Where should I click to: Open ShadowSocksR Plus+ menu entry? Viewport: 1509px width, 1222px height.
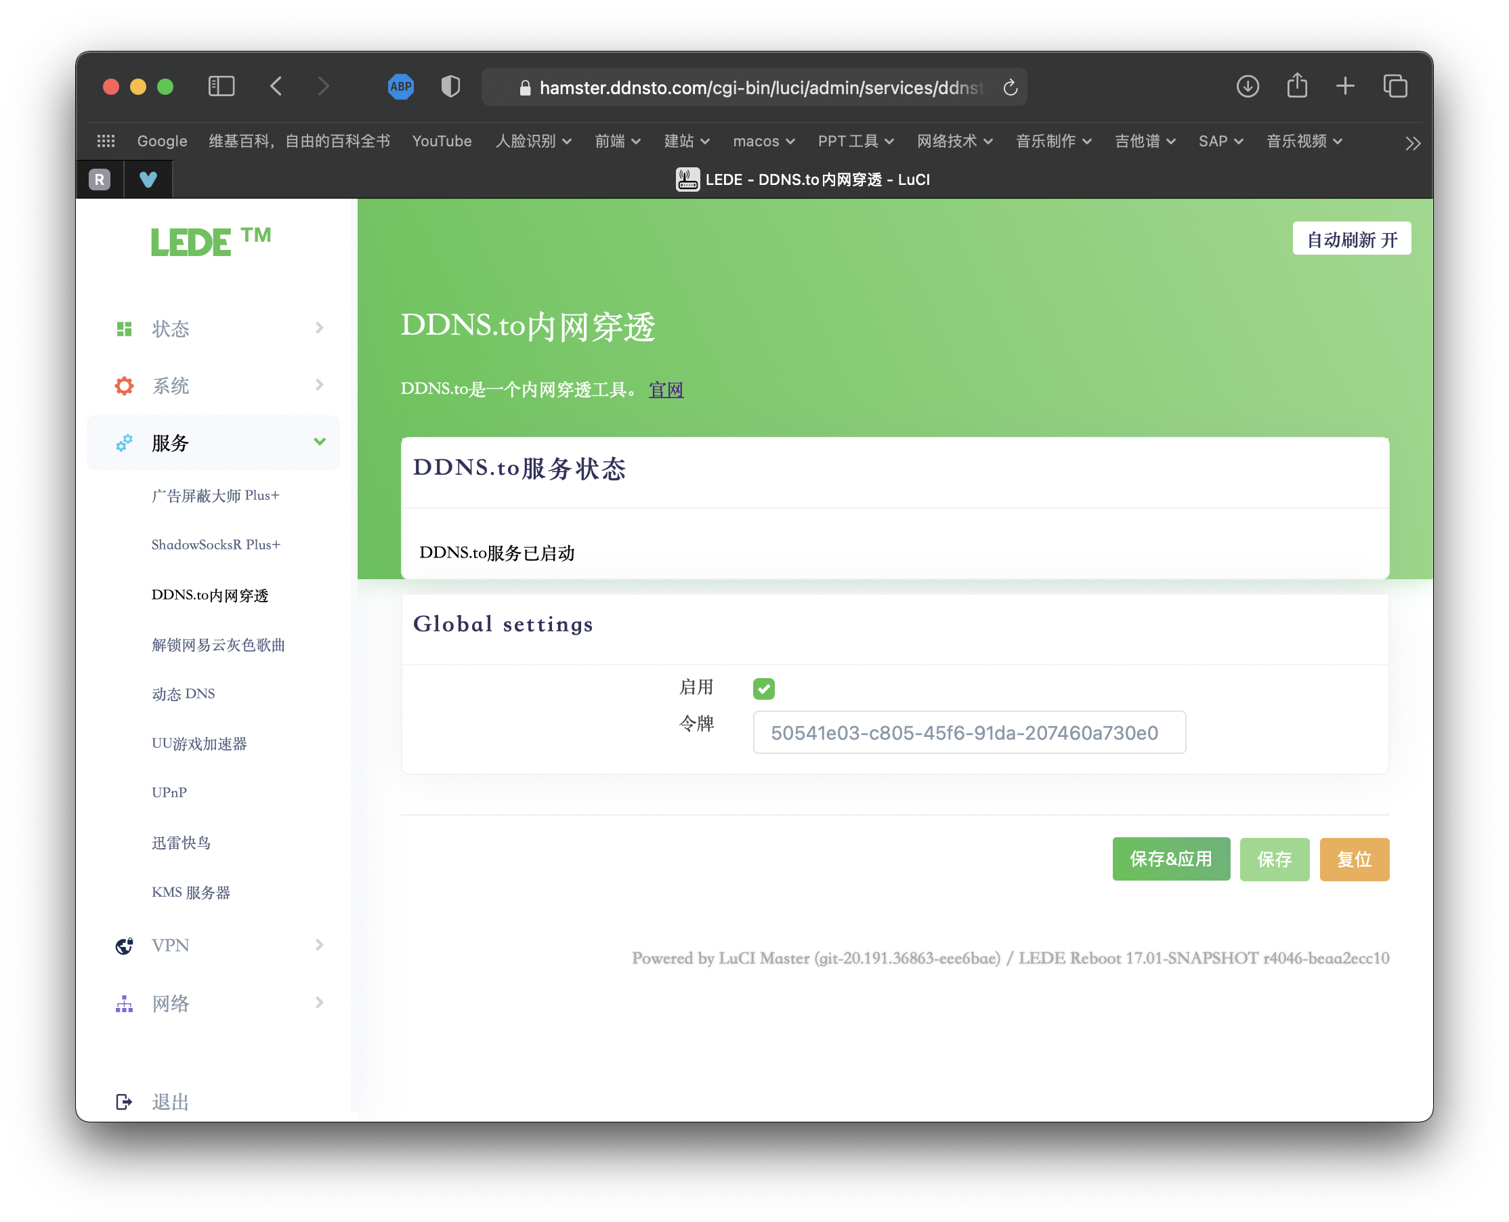click(215, 545)
